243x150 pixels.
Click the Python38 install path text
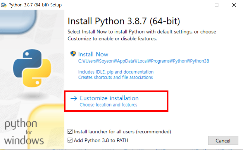tap(144, 61)
